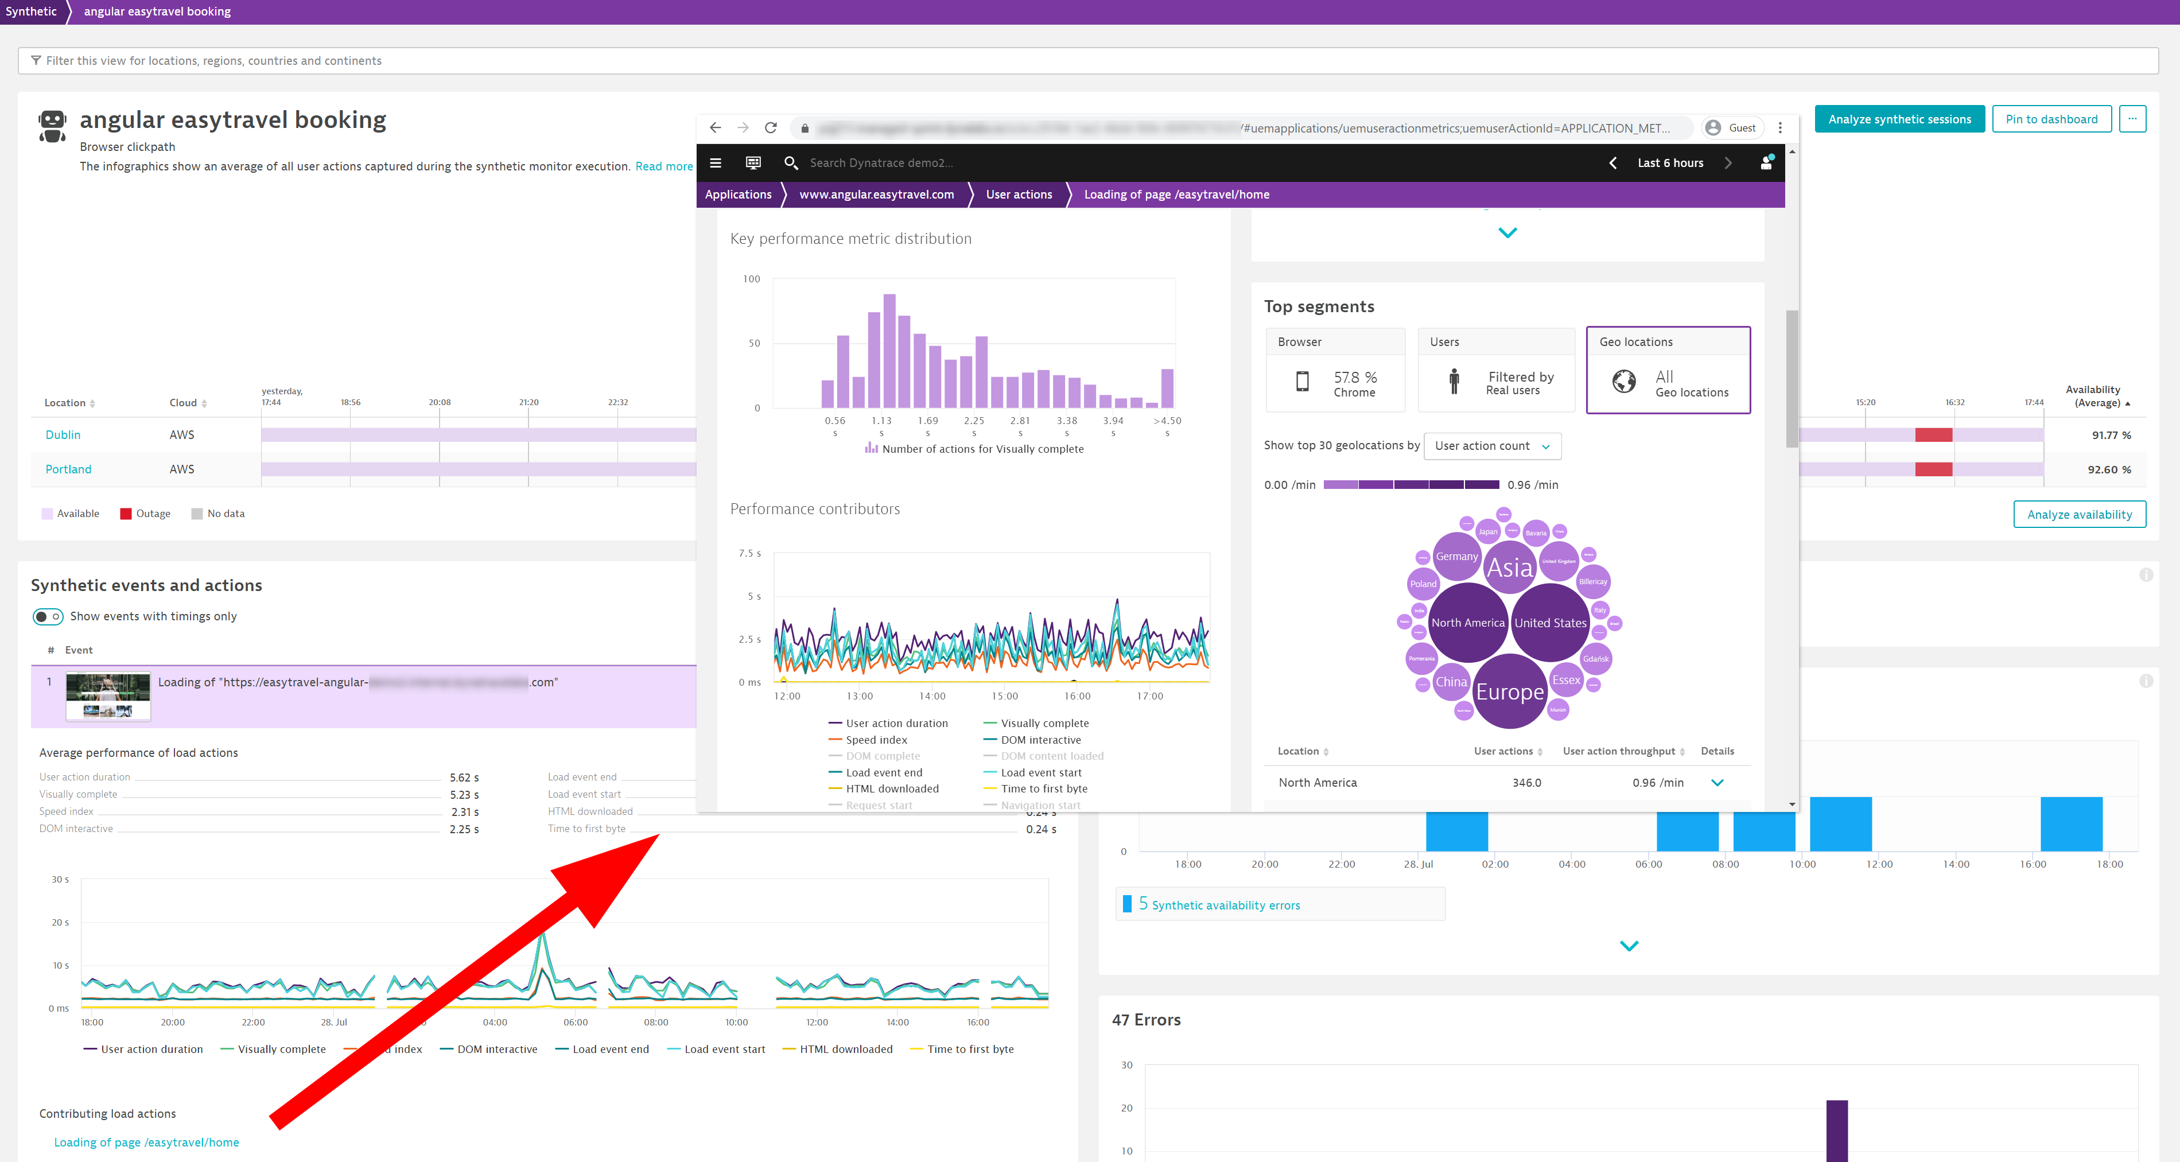The width and height of the screenshot is (2180, 1162).
Task: Toggle User action duration legend in popup
Action: pos(888,723)
